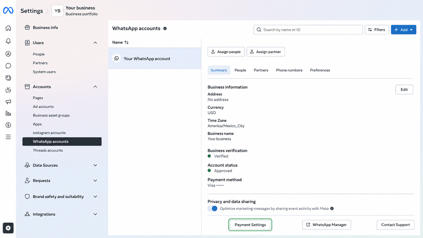The height and width of the screenshot is (238, 423).
Task: Switch to the People tab
Action: tap(240, 70)
